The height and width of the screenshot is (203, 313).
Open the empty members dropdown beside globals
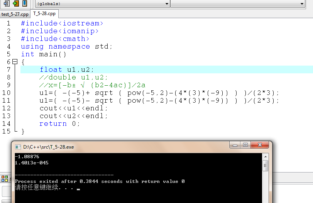237,3
